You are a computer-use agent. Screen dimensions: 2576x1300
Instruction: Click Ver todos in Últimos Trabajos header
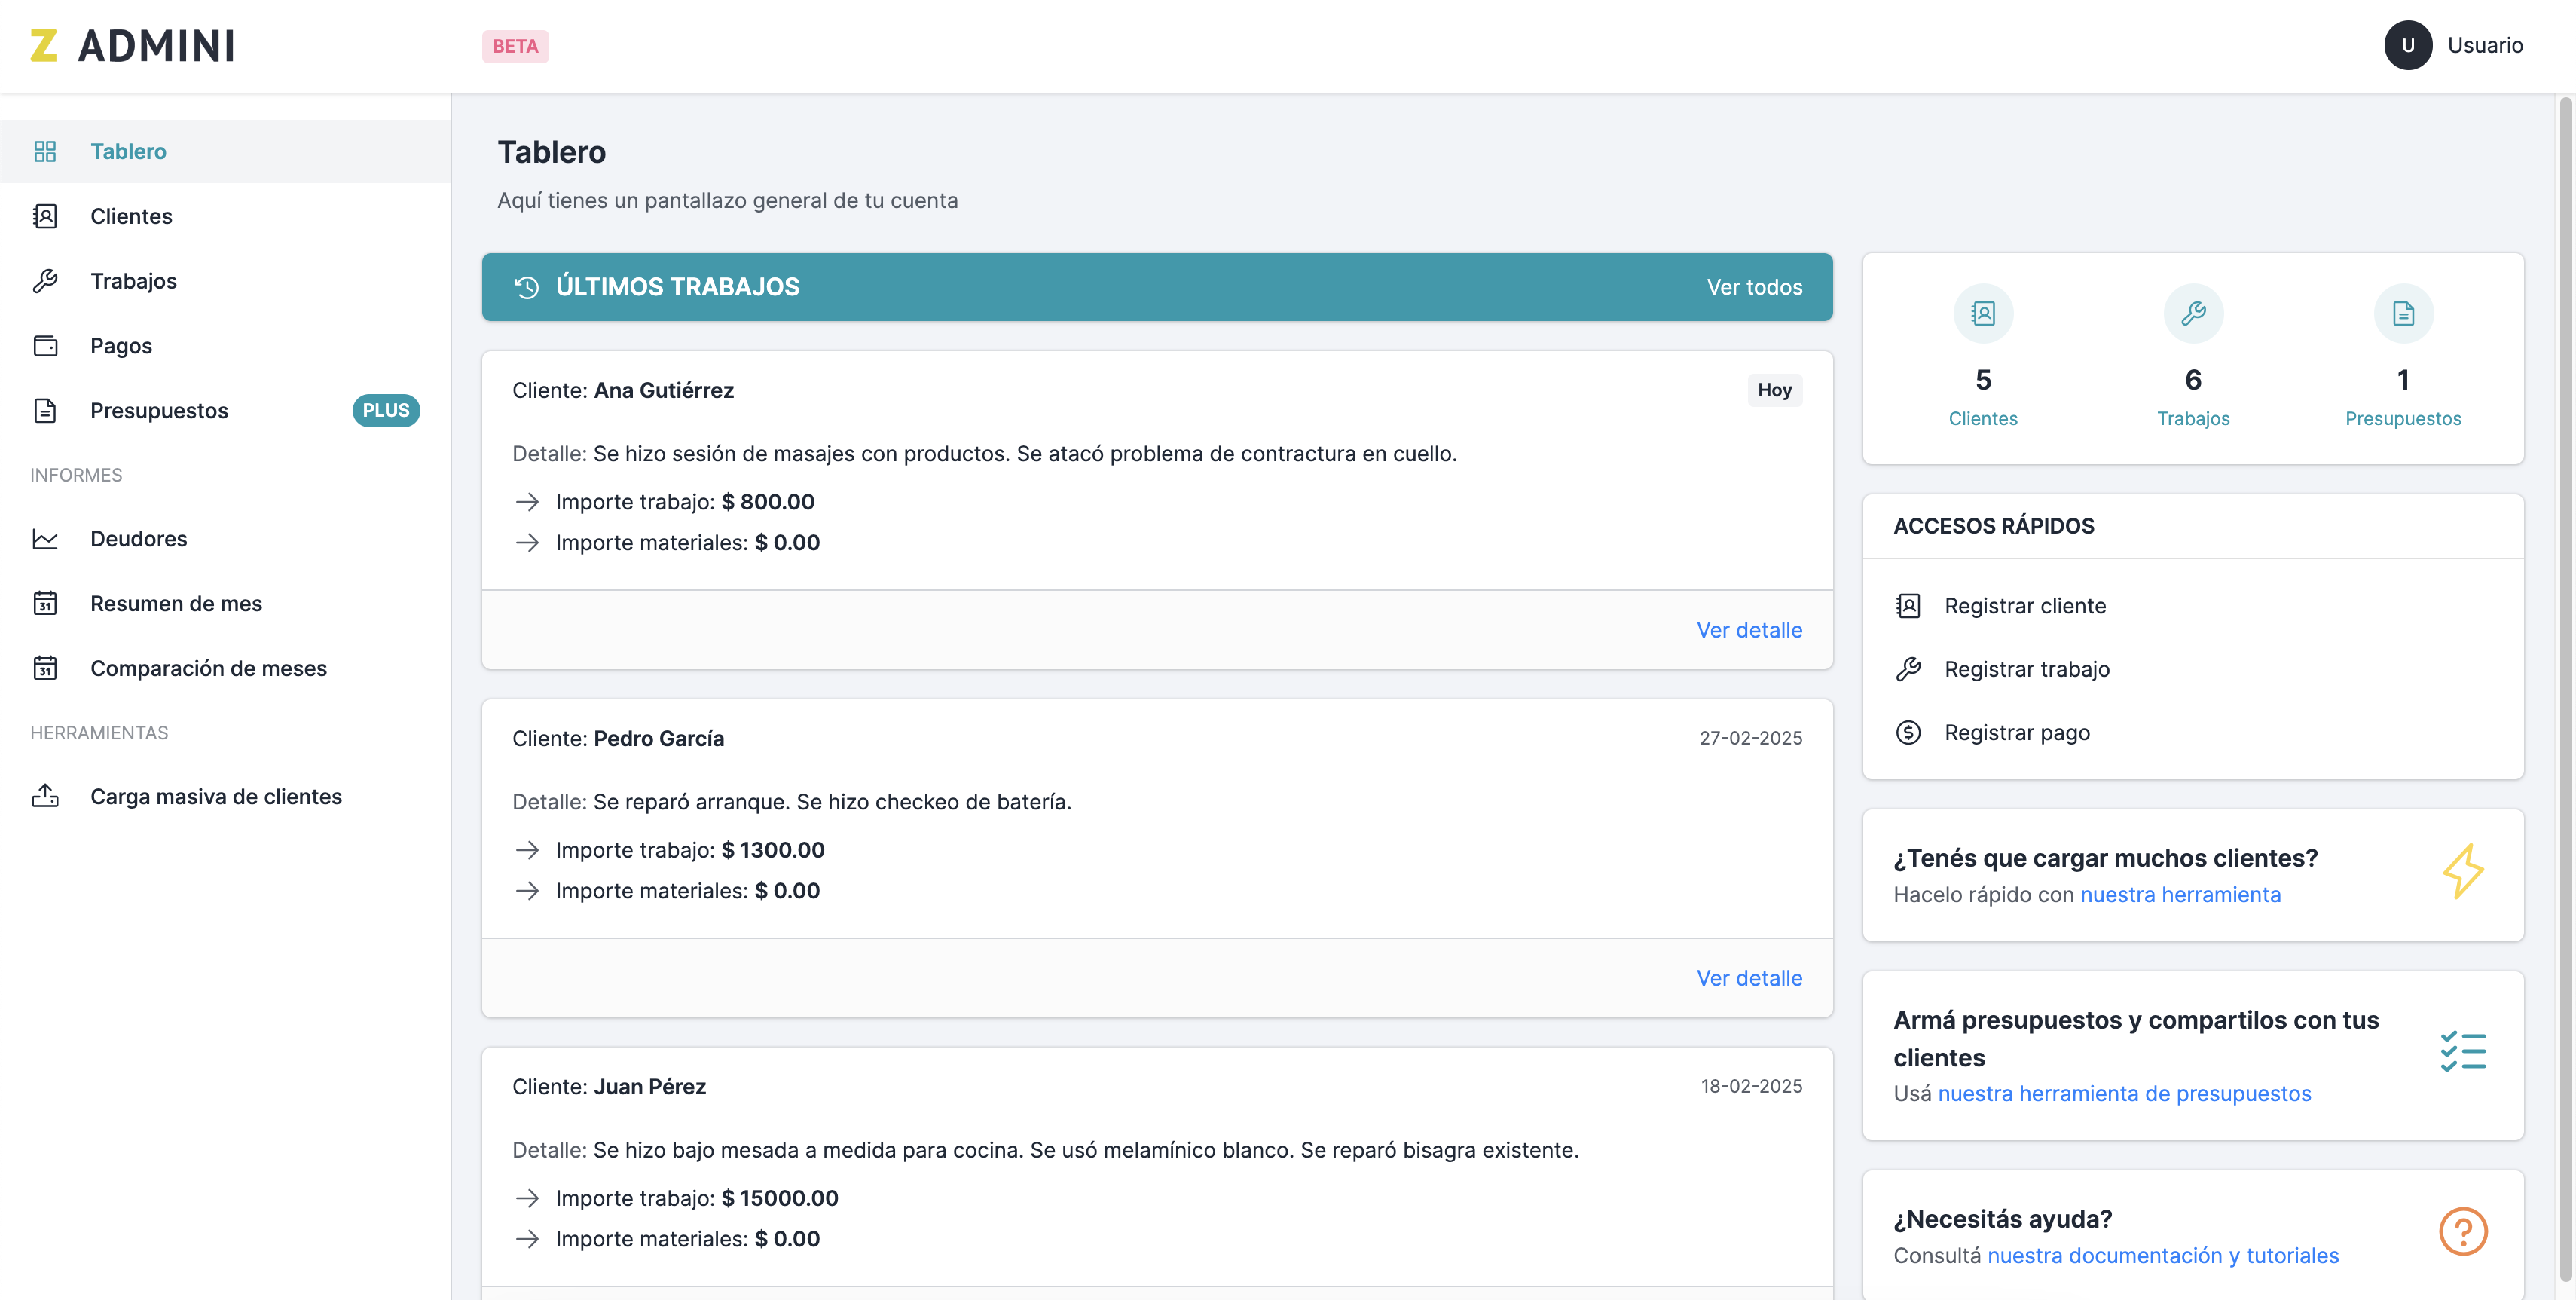click(1754, 288)
